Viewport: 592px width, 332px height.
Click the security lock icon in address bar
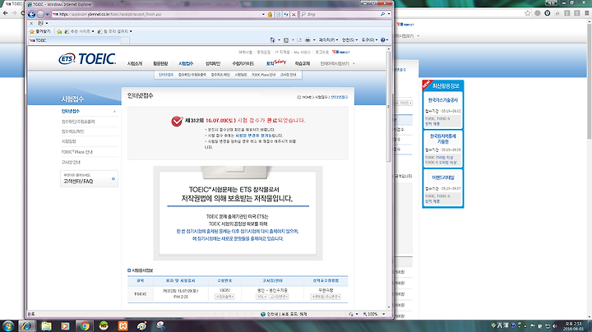pyautogui.click(x=270, y=14)
